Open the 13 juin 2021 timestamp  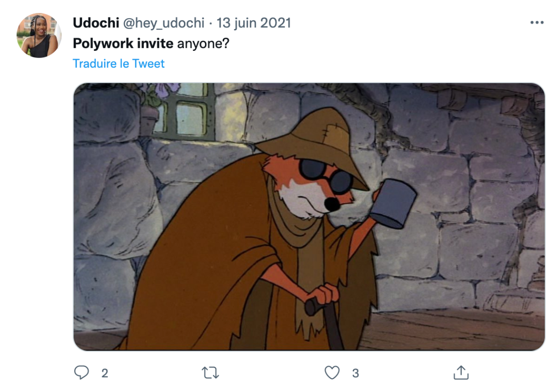click(x=254, y=23)
